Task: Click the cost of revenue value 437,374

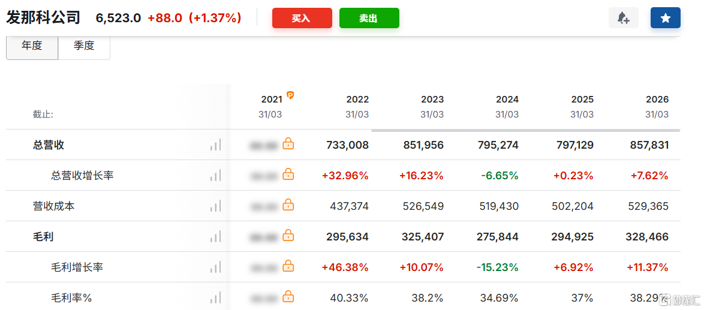Action: [x=350, y=206]
